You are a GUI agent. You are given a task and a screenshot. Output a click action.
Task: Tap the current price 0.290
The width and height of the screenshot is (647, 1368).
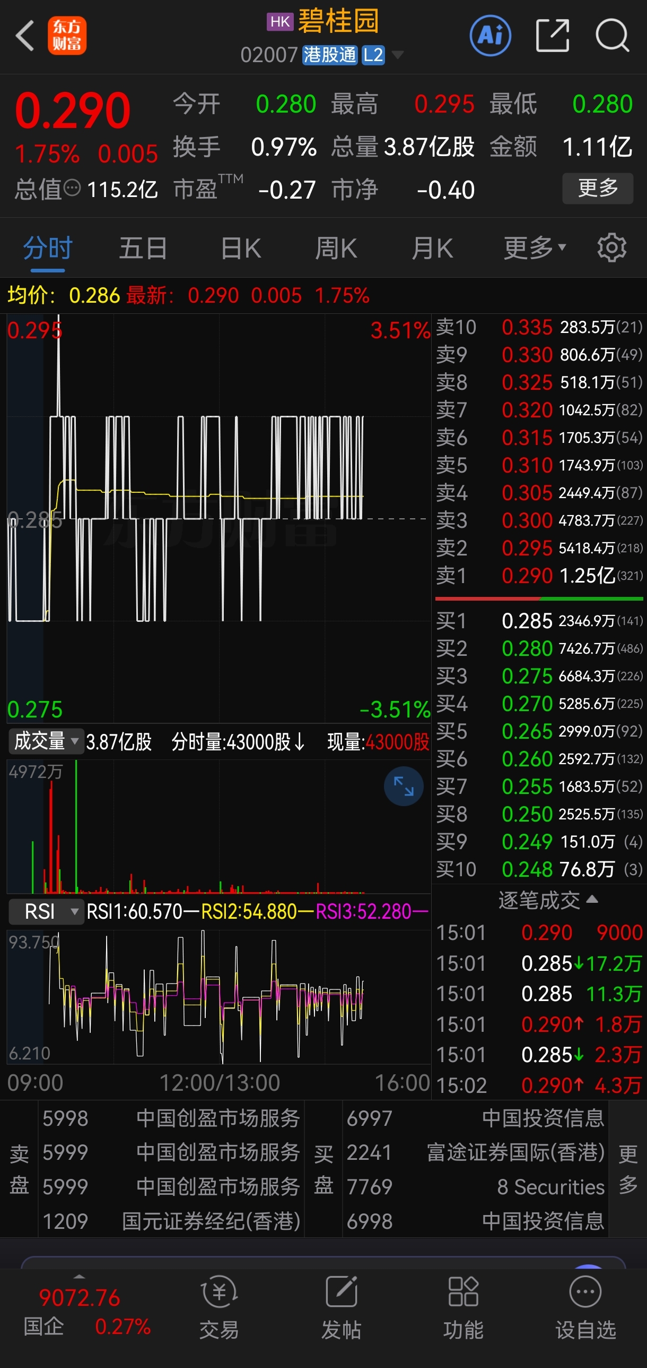pos(73,110)
